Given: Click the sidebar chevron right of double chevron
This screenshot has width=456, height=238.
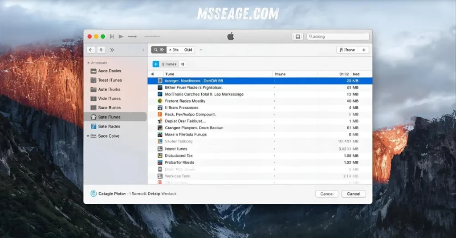Looking at the screenshot, I should [x=143, y=50].
